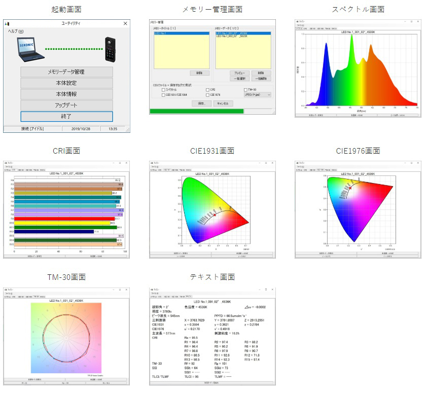This screenshot has height=394, width=426.
Task: Click the アップデート button
Action: coord(66,105)
